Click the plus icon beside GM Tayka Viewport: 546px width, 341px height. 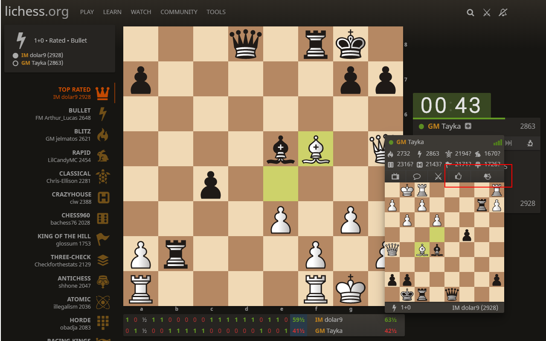coord(468,126)
